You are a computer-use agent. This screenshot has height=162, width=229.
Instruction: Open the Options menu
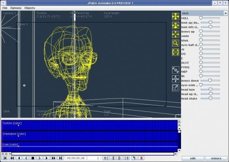[x=16, y=8]
